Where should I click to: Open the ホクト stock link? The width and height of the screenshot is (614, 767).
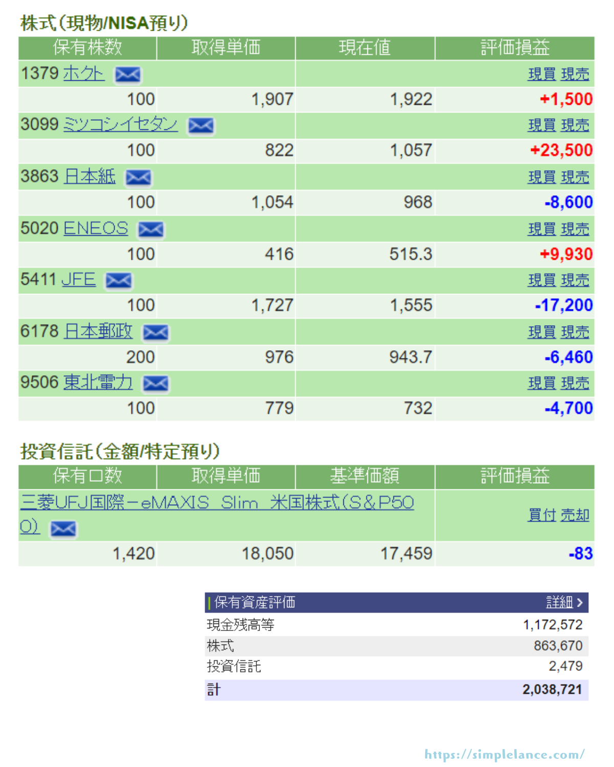pos(83,74)
